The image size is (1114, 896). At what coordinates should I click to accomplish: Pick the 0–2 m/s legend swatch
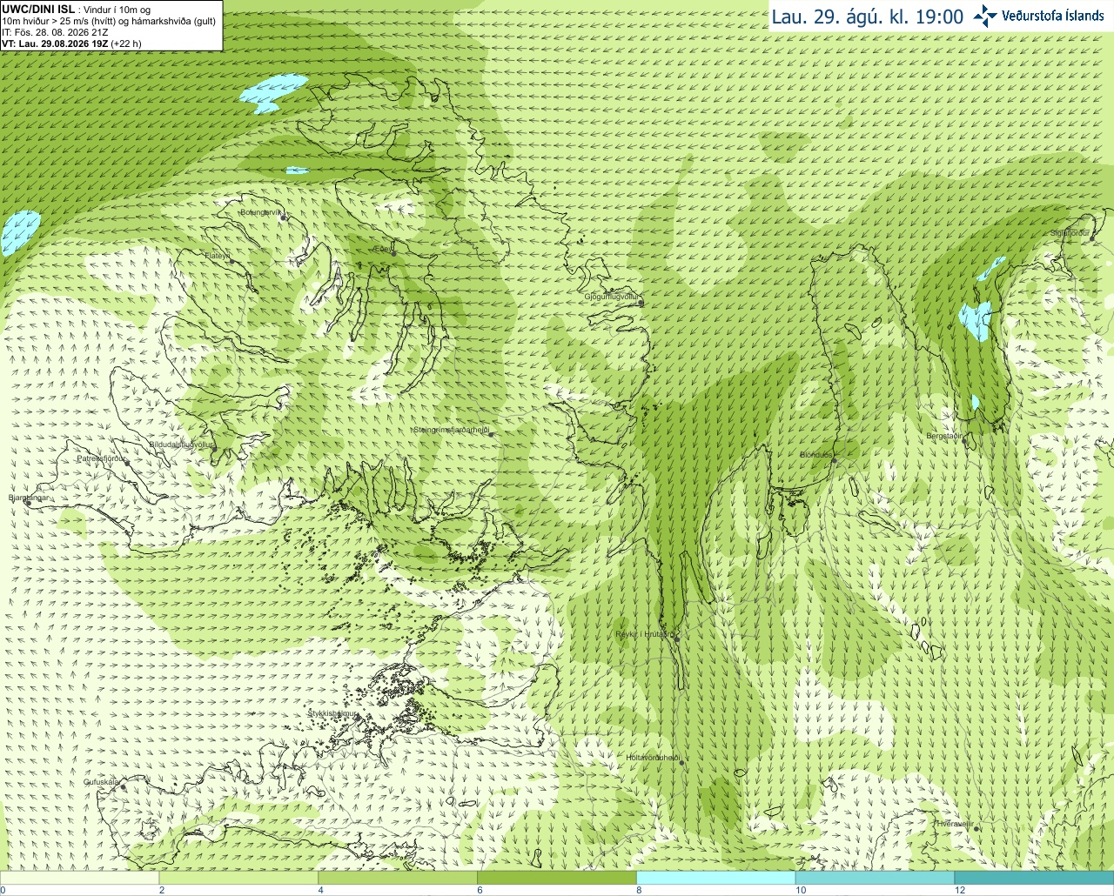79,878
